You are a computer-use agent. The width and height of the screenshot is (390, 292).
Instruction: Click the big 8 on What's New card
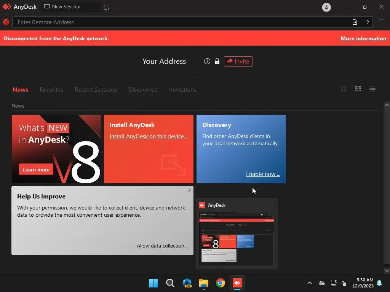(x=86, y=162)
